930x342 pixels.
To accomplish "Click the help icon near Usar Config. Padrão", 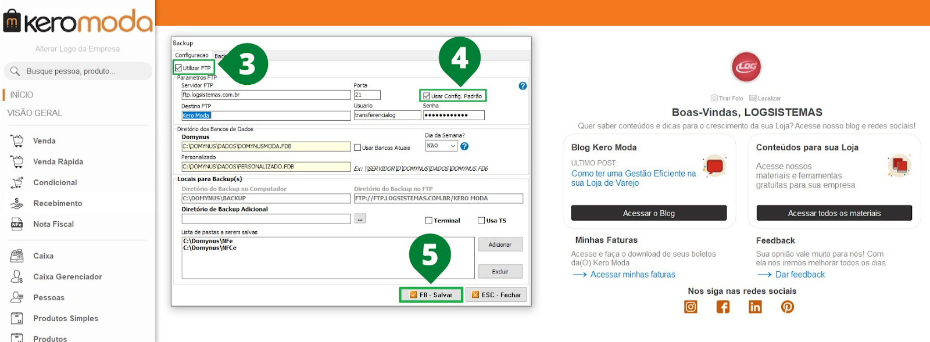I will coord(523,86).
